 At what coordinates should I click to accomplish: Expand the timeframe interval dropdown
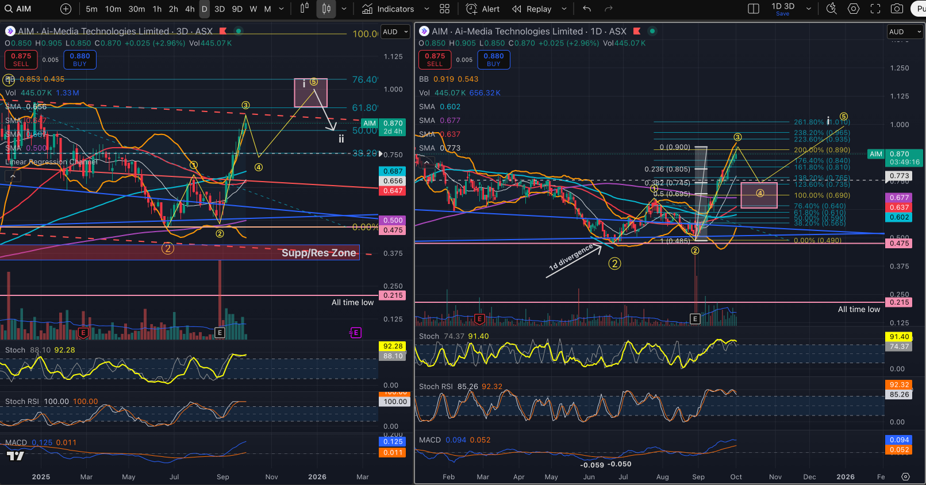(281, 9)
